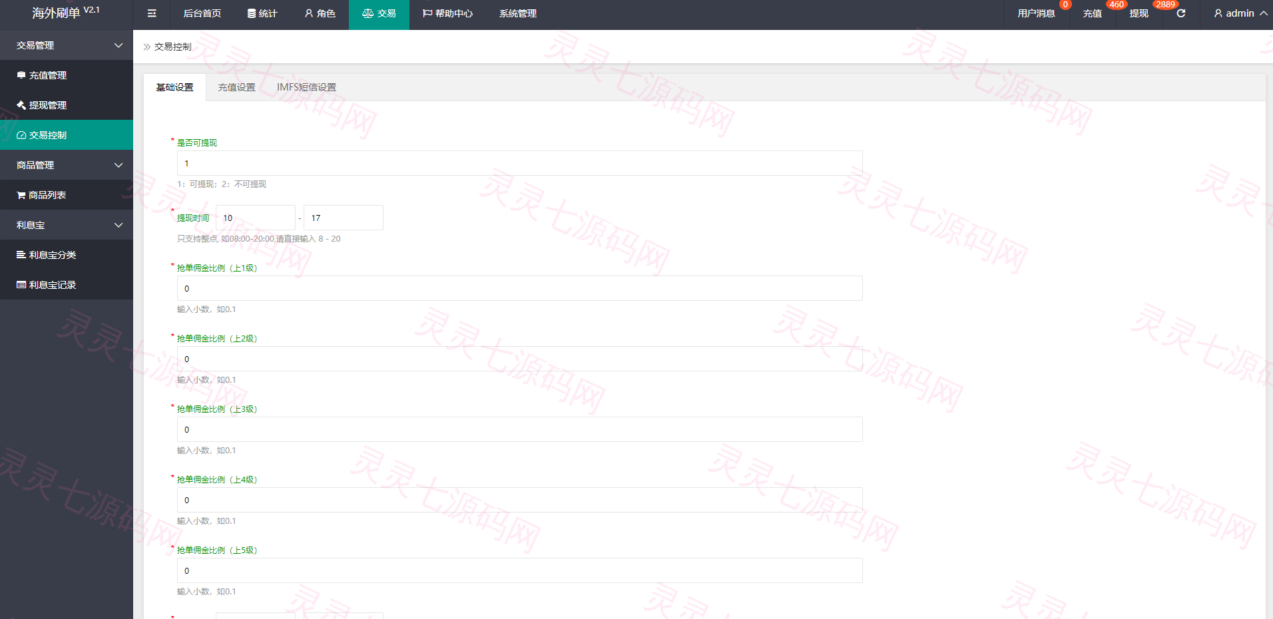Open 利息宝记录 in the sidebar

click(x=67, y=285)
